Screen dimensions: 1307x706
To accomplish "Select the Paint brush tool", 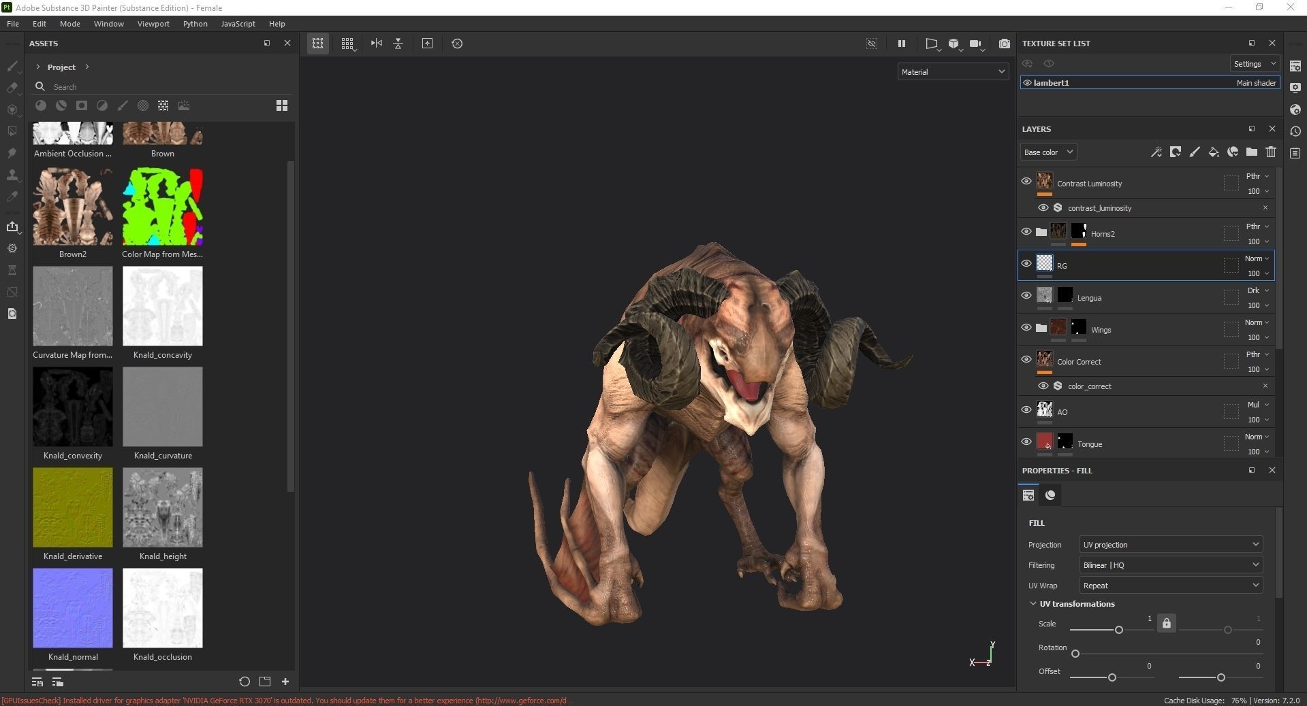I will point(12,66).
